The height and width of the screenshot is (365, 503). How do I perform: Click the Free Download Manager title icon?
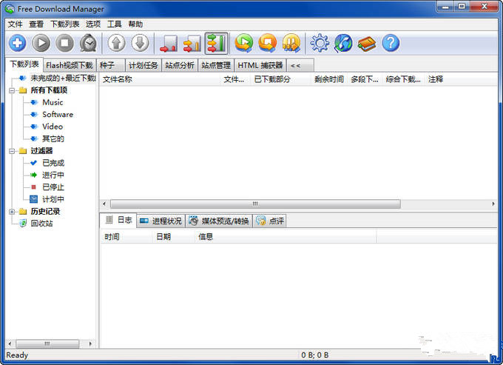[10, 9]
